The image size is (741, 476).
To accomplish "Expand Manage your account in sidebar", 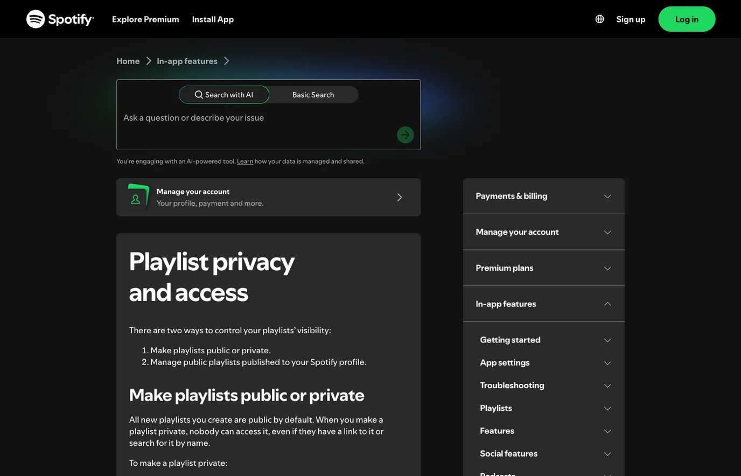I will 544,232.
